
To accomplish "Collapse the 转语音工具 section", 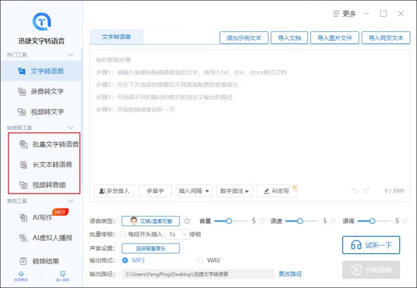I will pyautogui.click(x=71, y=128).
